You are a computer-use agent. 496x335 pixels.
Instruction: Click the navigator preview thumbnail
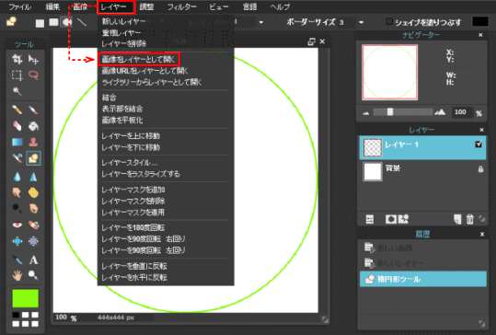[x=390, y=73]
